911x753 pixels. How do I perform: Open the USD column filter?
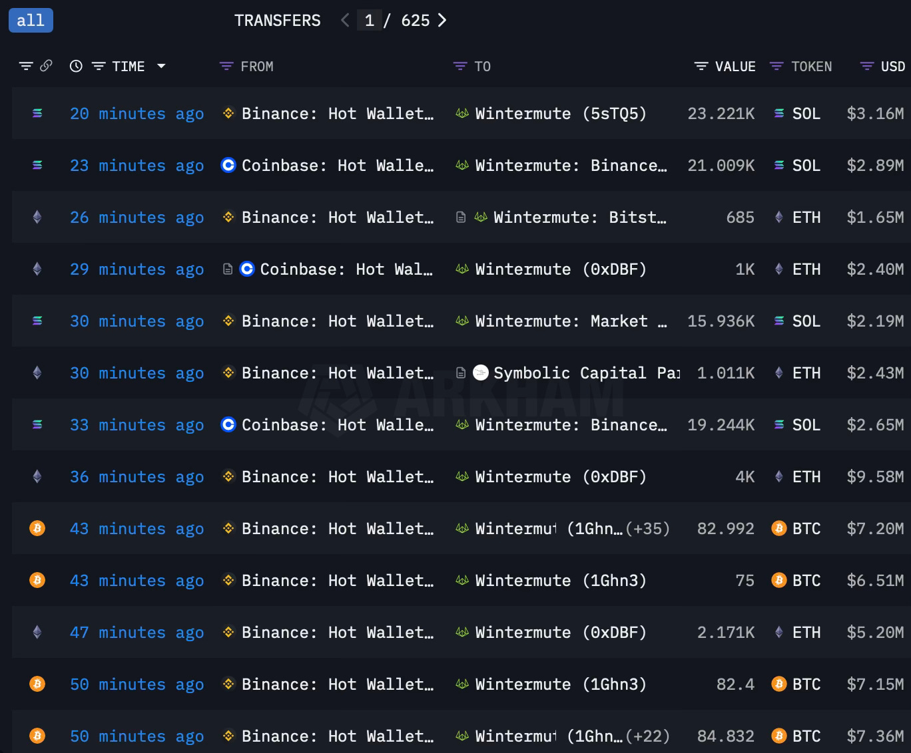[x=867, y=67]
